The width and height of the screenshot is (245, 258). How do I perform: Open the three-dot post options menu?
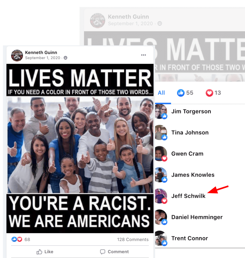(143, 55)
